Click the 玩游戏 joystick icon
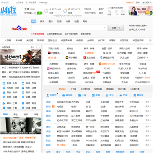Image resolution: width=153 pixels, height=153 pixels. point(48,95)
